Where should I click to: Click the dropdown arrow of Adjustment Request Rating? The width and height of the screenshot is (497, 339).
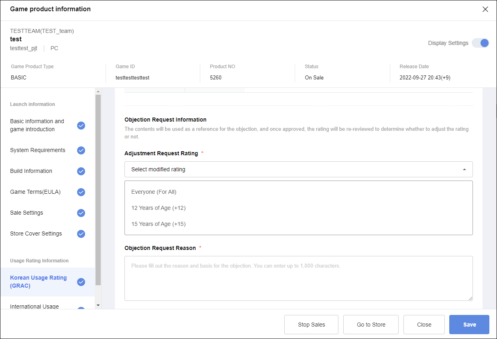(464, 169)
